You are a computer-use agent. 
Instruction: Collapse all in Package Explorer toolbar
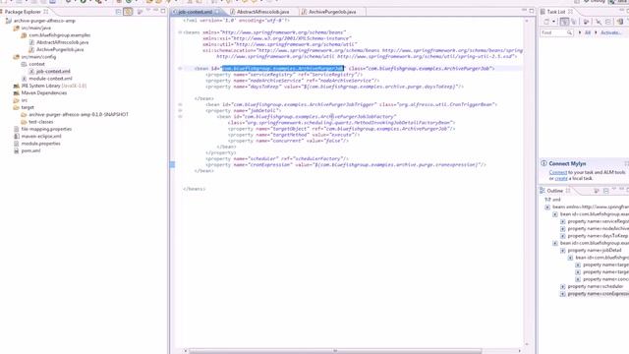pos(118,12)
